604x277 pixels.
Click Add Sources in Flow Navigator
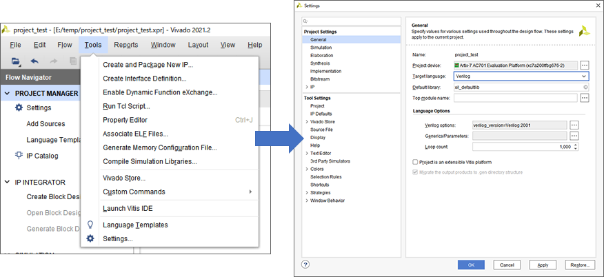click(x=46, y=124)
